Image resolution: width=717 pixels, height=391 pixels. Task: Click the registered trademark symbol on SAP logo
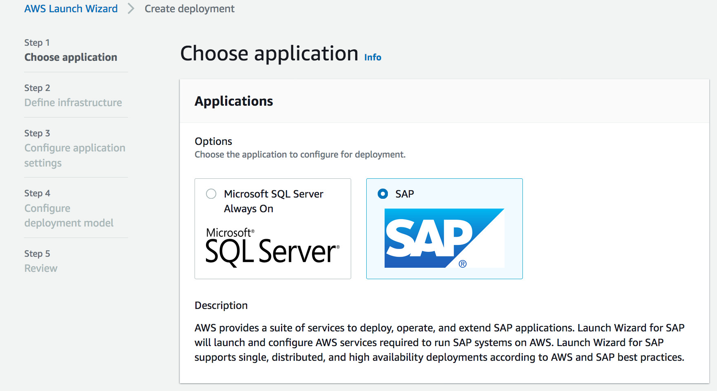(x=463, y=264)
